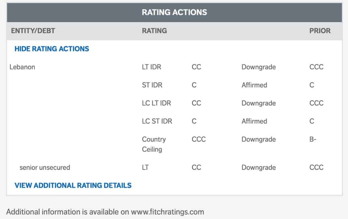Click the B- prior rating value

point(313,139)
